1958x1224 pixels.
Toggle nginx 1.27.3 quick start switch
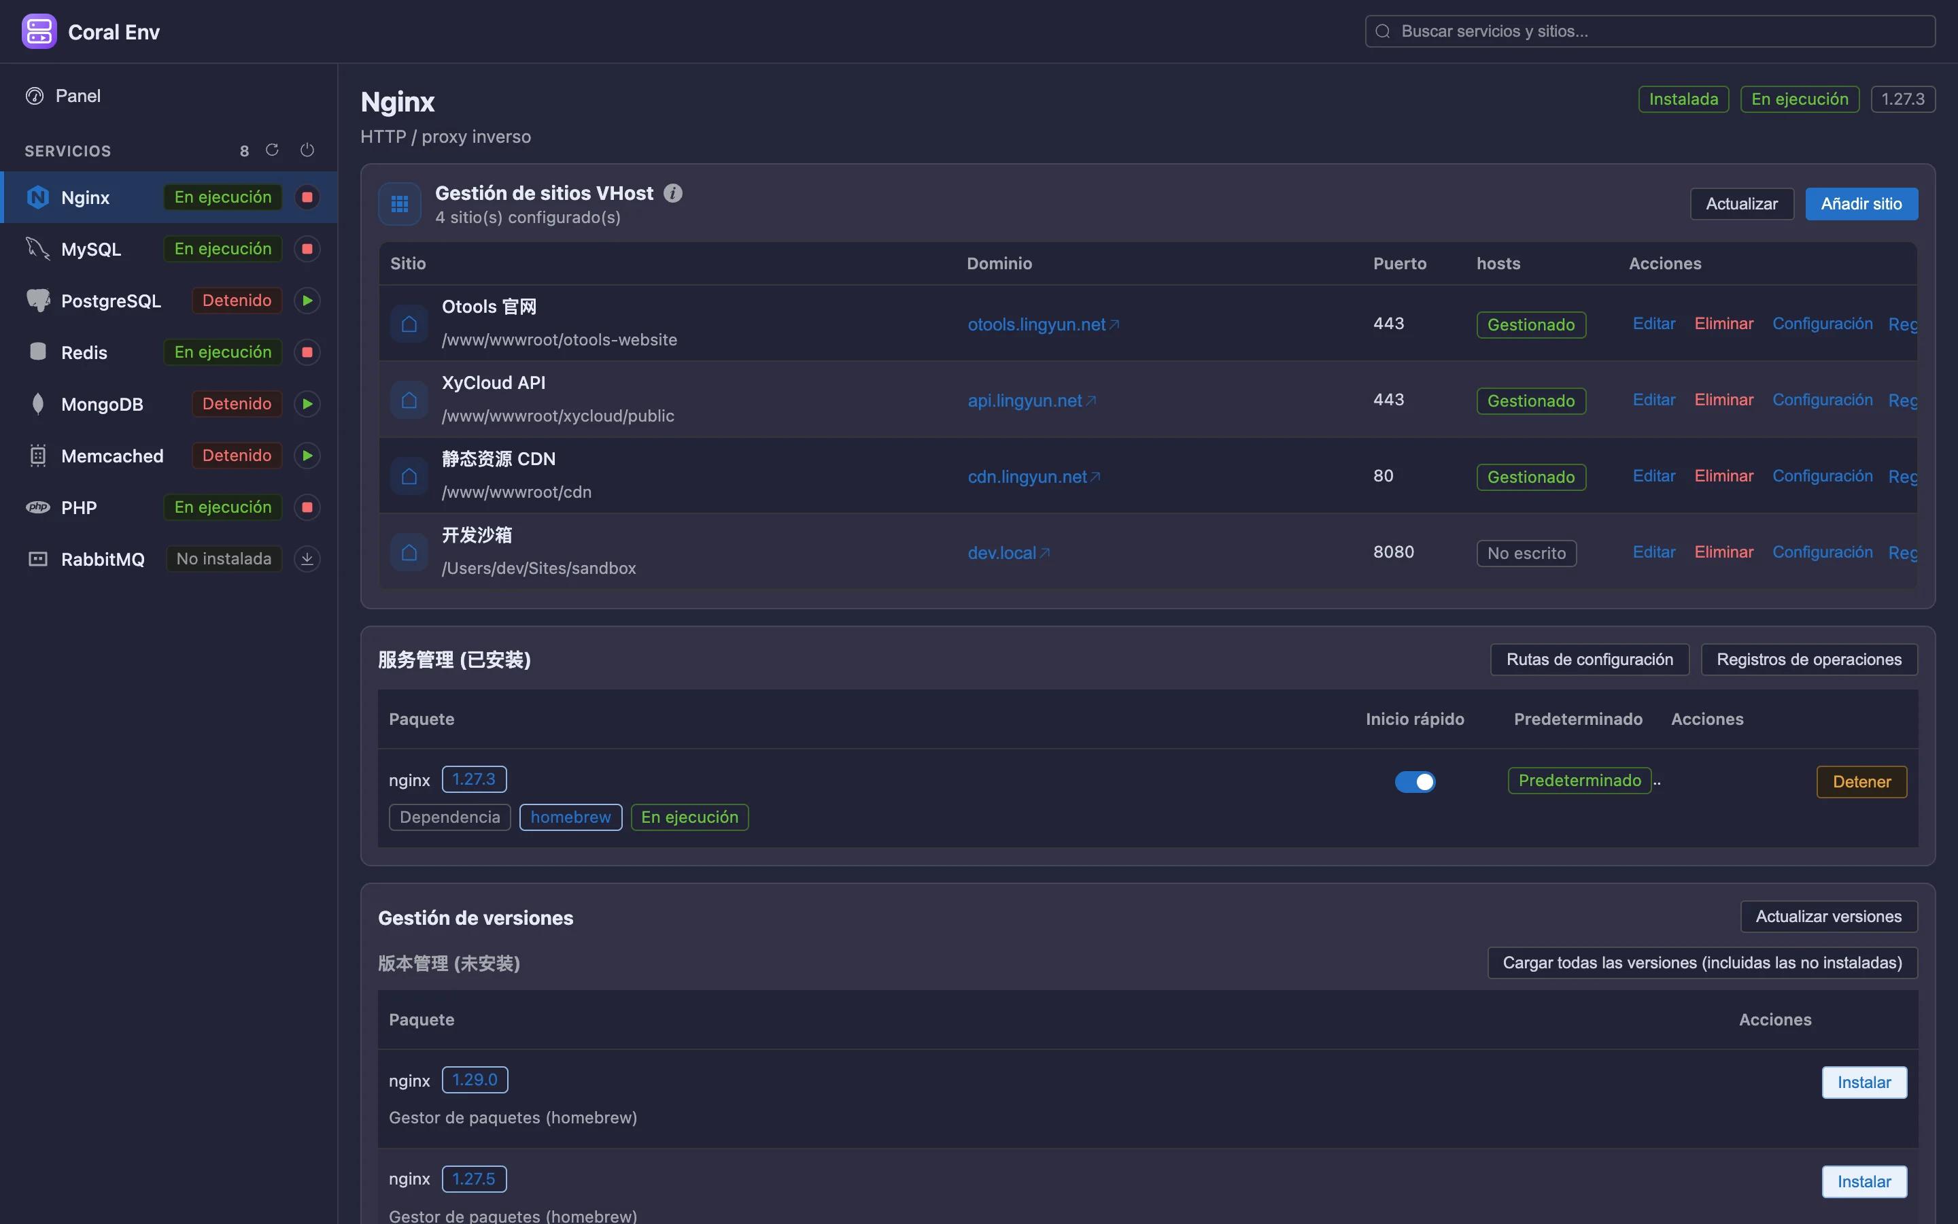coord(1414,781)
